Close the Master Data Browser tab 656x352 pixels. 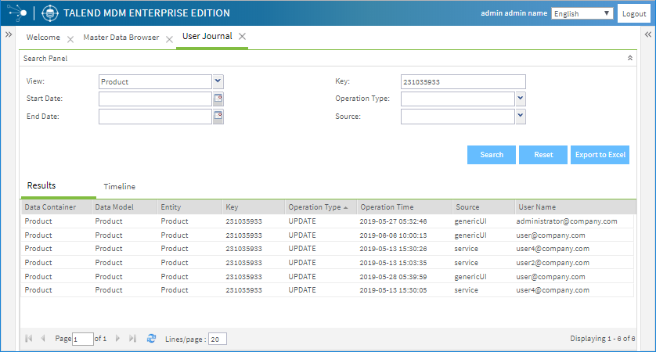click(169, 39)
